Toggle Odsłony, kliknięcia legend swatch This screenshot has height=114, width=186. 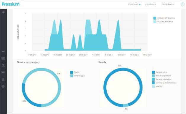155,21
